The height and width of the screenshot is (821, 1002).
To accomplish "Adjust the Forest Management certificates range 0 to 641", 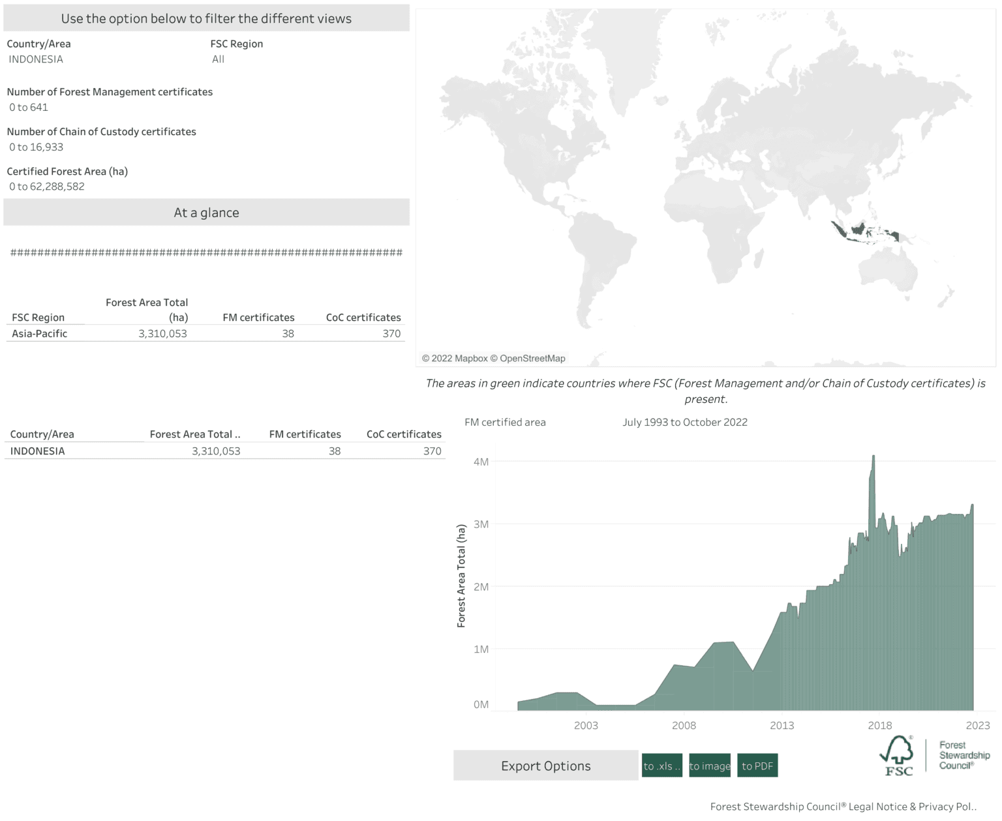I will (29, 108).
